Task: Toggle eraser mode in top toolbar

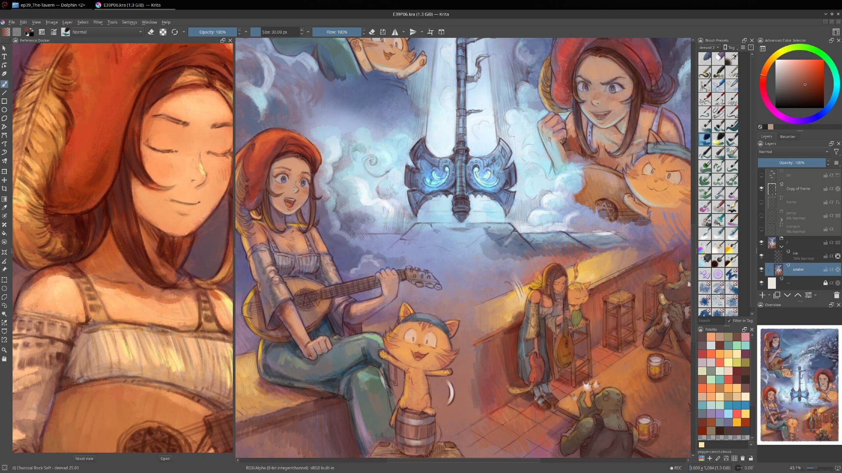Action: click(x=151, y=32)
